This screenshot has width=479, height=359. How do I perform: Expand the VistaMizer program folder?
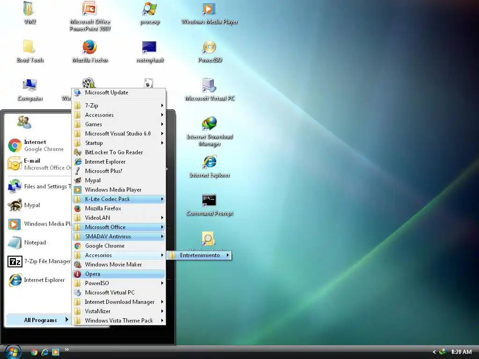point(119,311)
